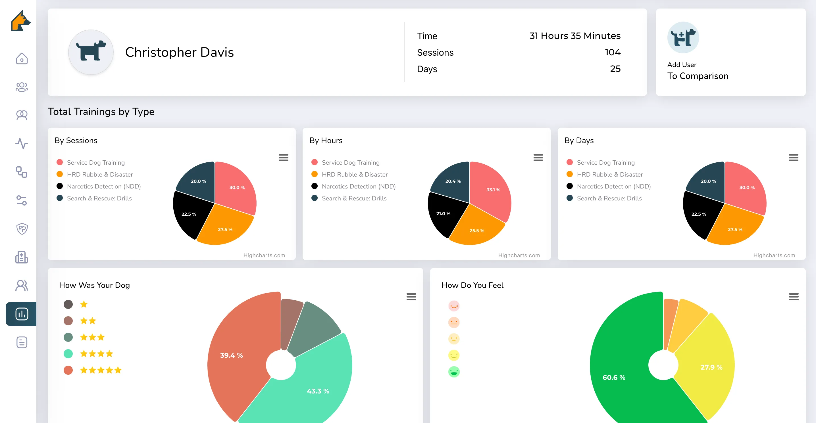Viewport: 816px width, 423px height.
Task: Select the active statistics chart sidebar icon
Action: point(22,314)
